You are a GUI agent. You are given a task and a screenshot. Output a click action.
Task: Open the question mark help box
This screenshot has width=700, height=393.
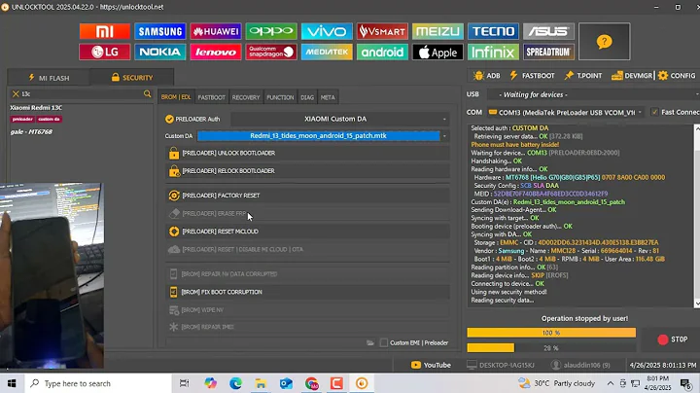tap(604, 42)
